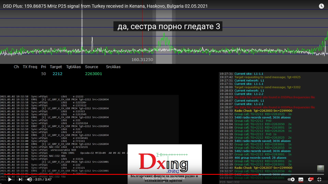The height and width of the screenshot is (184, 328).
Task: Click the Ch column header
Action: pyautogui.click(x=16, y=67)
